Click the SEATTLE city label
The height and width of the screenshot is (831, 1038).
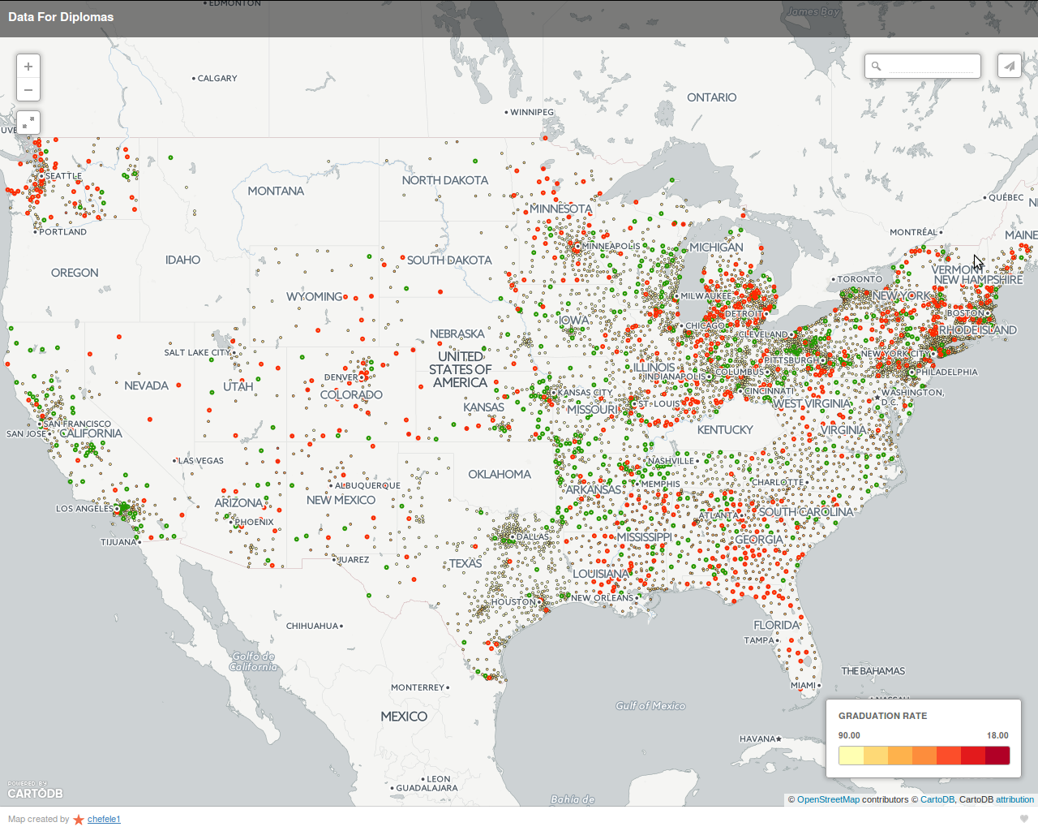point(63,176)
